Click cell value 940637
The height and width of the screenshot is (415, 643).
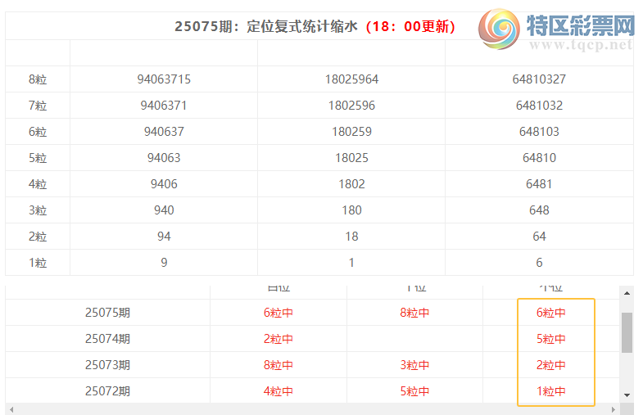pyautogui.click(x=164, y=132)
